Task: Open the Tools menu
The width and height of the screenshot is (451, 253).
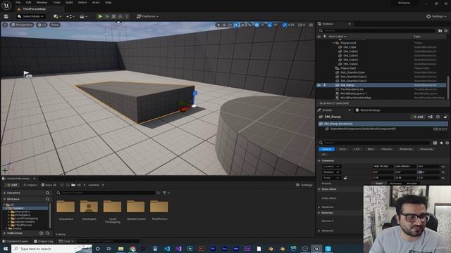Action: (56, 2)
